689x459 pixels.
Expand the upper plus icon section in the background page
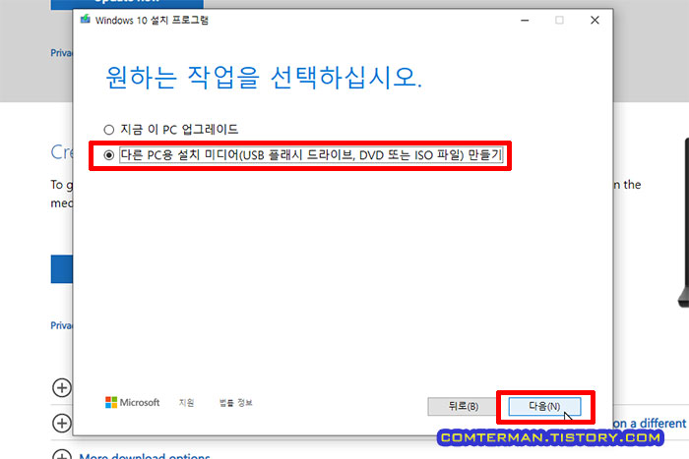pos(62,387)
